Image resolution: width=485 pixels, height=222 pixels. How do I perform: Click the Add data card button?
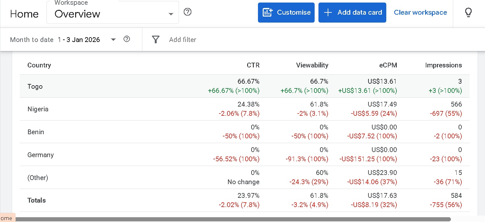pos(352,12)
